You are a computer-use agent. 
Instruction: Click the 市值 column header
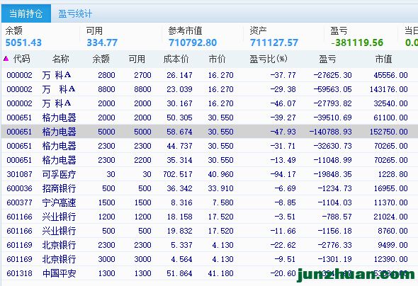pos(383,59)
